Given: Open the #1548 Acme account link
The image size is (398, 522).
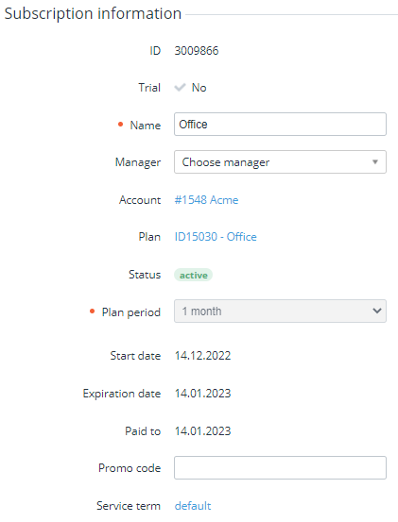Looking at the screenshot, I should pyautogui.click(x=206, y=200).
